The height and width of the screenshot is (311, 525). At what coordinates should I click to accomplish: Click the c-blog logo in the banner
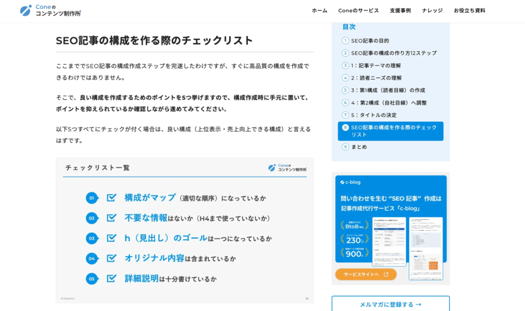tap(350, 182)
